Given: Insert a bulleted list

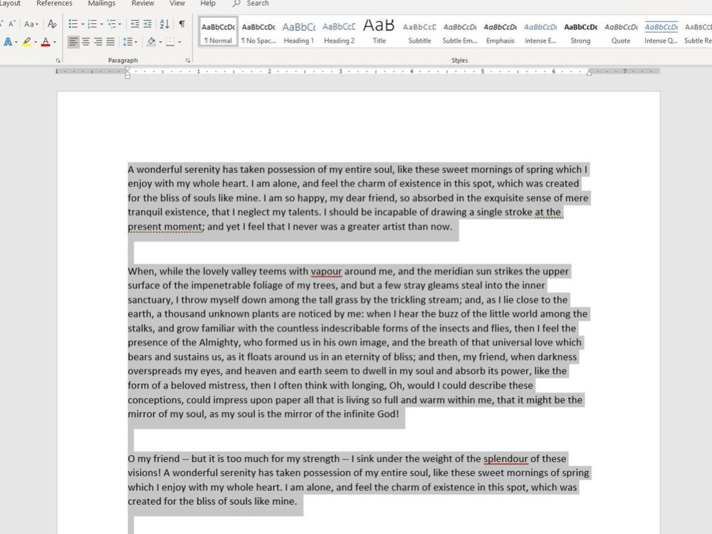Looking at the screenshot, I should tap(73, 24).
